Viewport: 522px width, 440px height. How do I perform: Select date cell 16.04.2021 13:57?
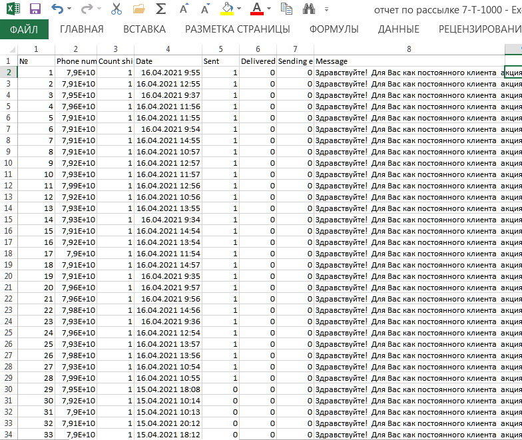[168, 344]
